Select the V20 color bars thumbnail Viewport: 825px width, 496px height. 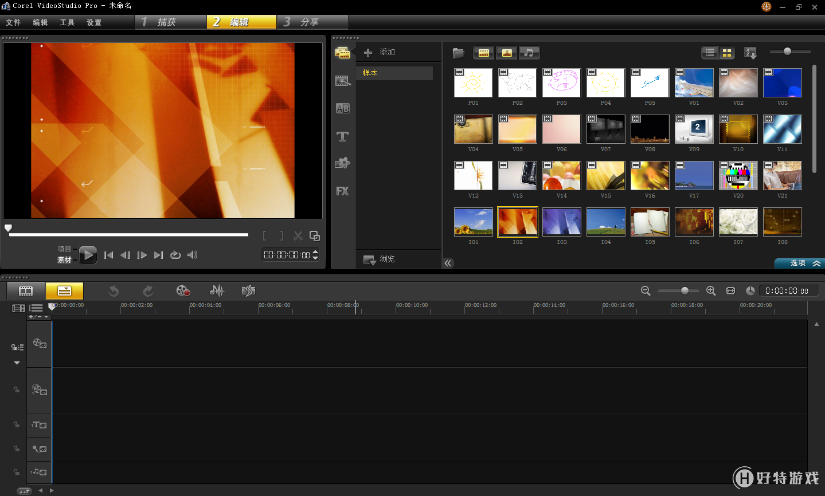[738, 175]
